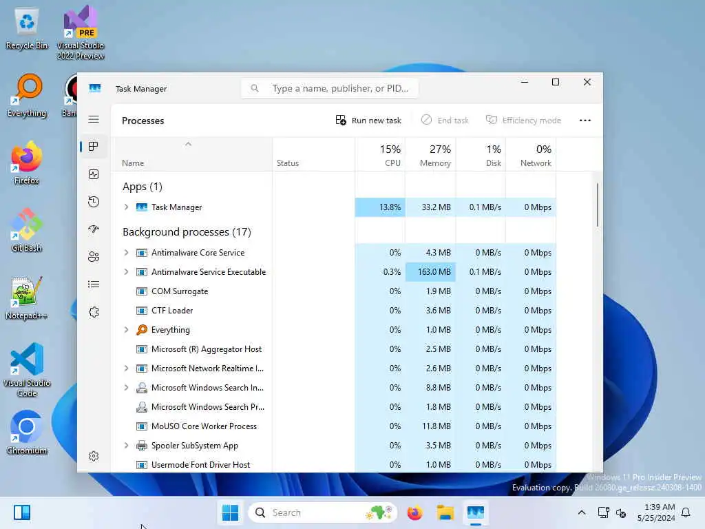Click the Spooler SubSystem App printer icon
Image resolution: width=705 pixels, height=529 pixels.
142,446
